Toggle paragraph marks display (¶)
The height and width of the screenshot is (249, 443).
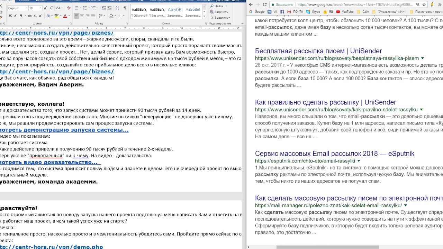coord(125,8)
